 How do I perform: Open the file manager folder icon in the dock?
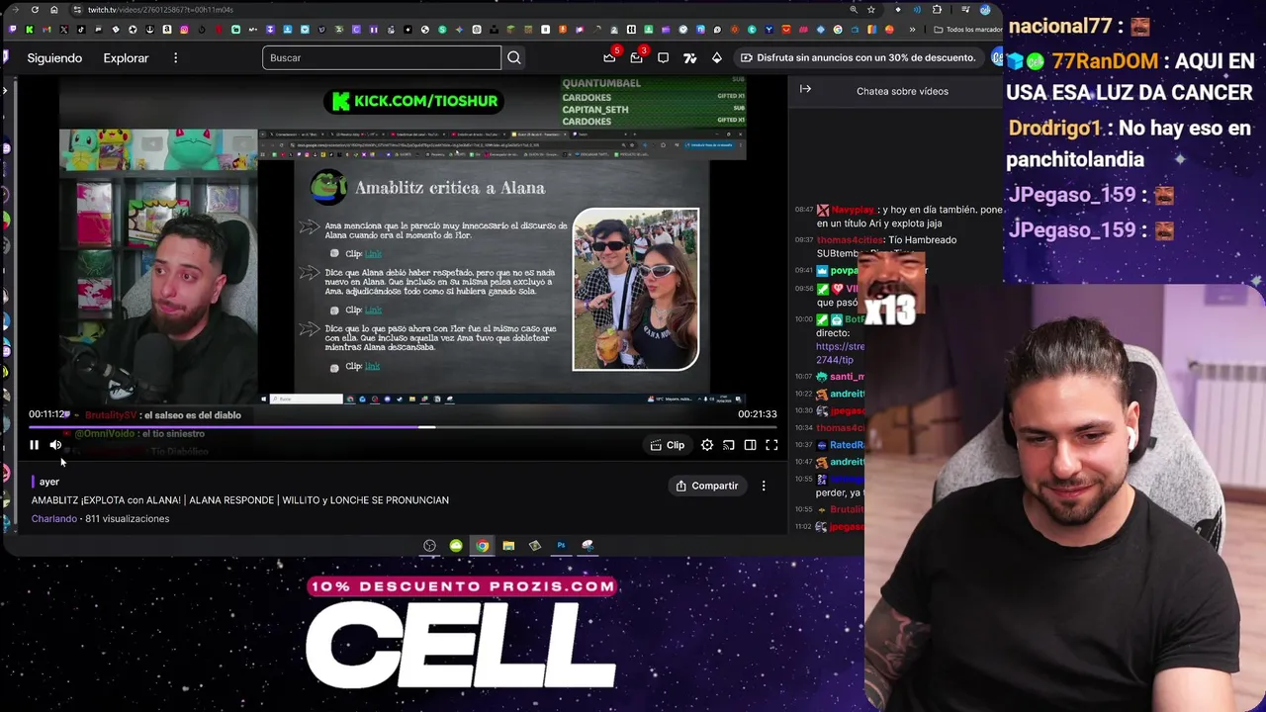click(508, 546)
